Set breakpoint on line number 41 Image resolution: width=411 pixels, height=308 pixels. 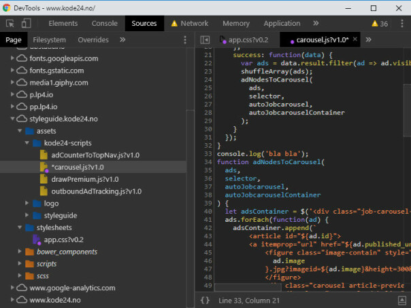pyautogui.click(x=208, y=219)
